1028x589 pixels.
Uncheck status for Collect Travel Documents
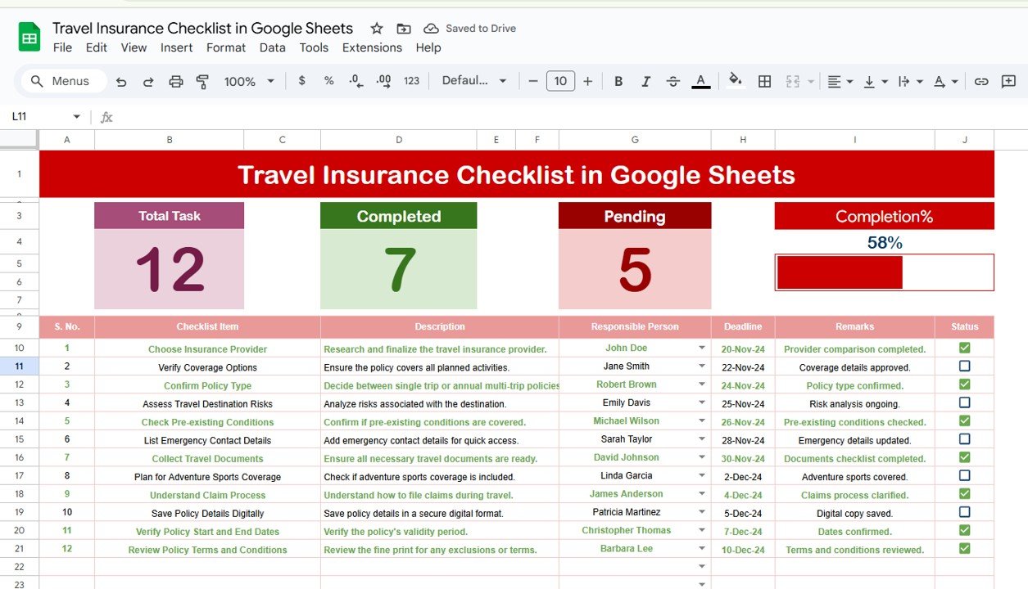(x=964, y=457)
